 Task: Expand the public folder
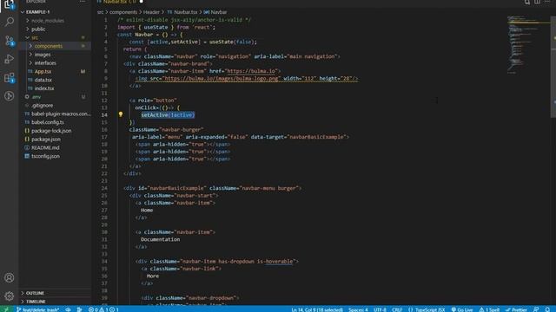coord(55,29)
